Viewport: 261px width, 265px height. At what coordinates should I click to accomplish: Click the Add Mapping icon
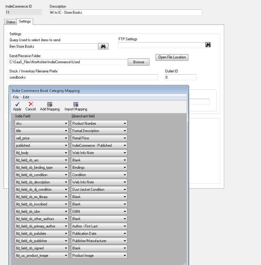(x=50, y=104)
